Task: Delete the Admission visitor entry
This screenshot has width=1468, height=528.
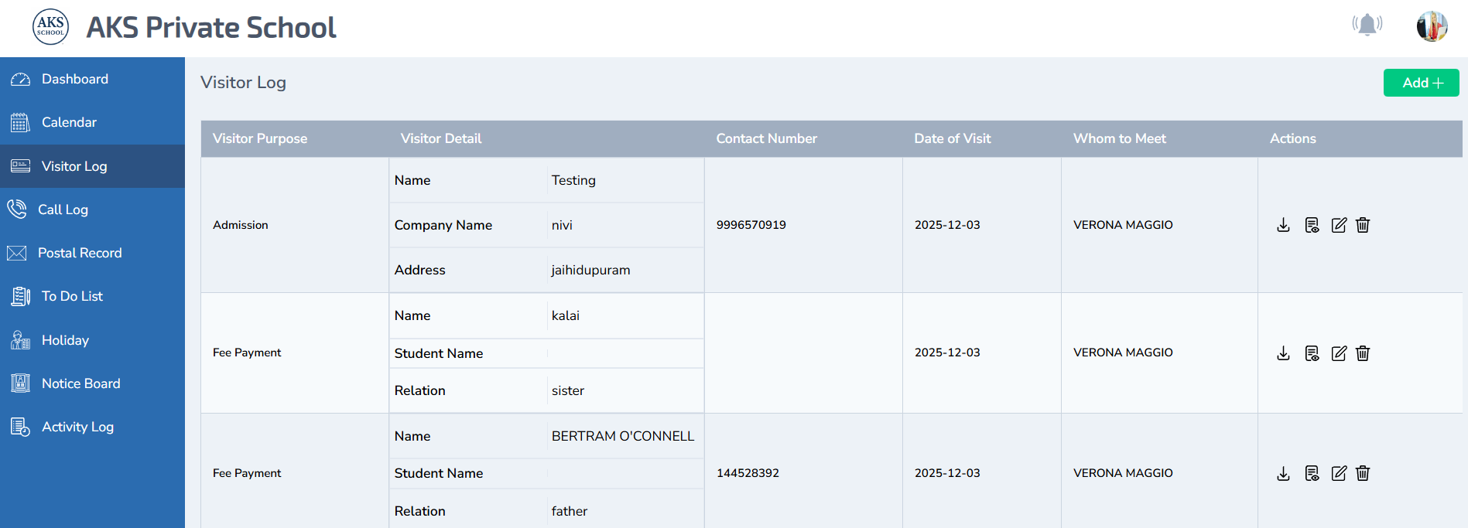Action: (x=1362, y=225)
